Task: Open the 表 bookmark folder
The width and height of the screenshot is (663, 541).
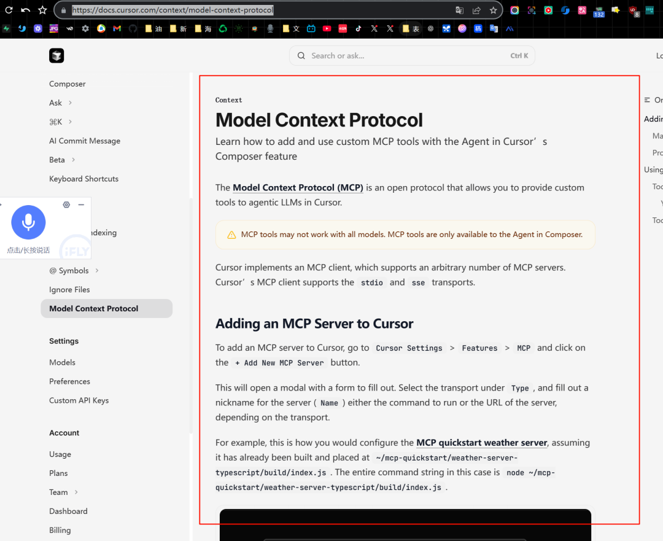Action: (x=411, y=28)
